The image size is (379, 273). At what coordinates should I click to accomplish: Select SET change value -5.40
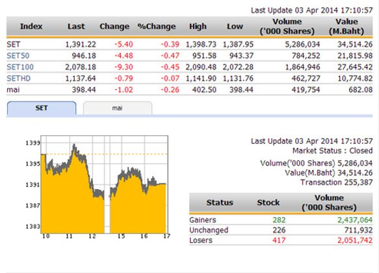124,44
